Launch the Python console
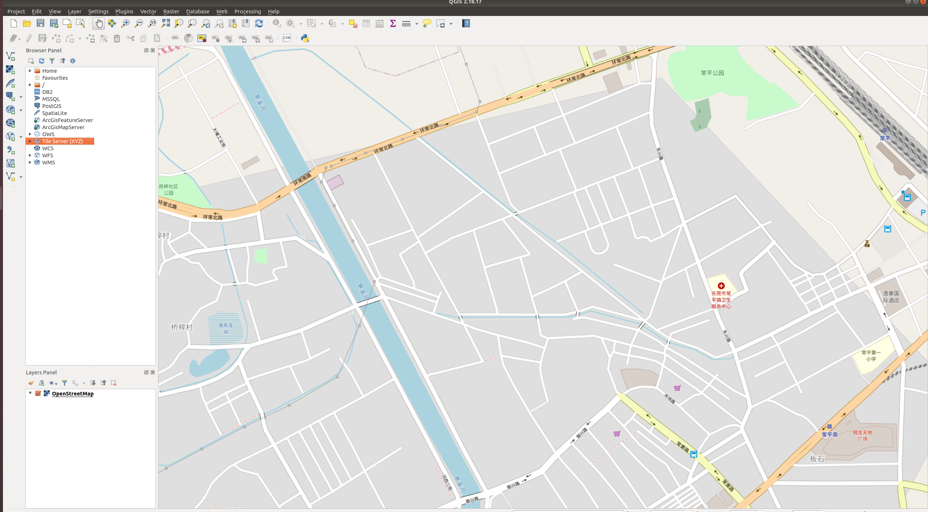 click(x=304, y=38)
